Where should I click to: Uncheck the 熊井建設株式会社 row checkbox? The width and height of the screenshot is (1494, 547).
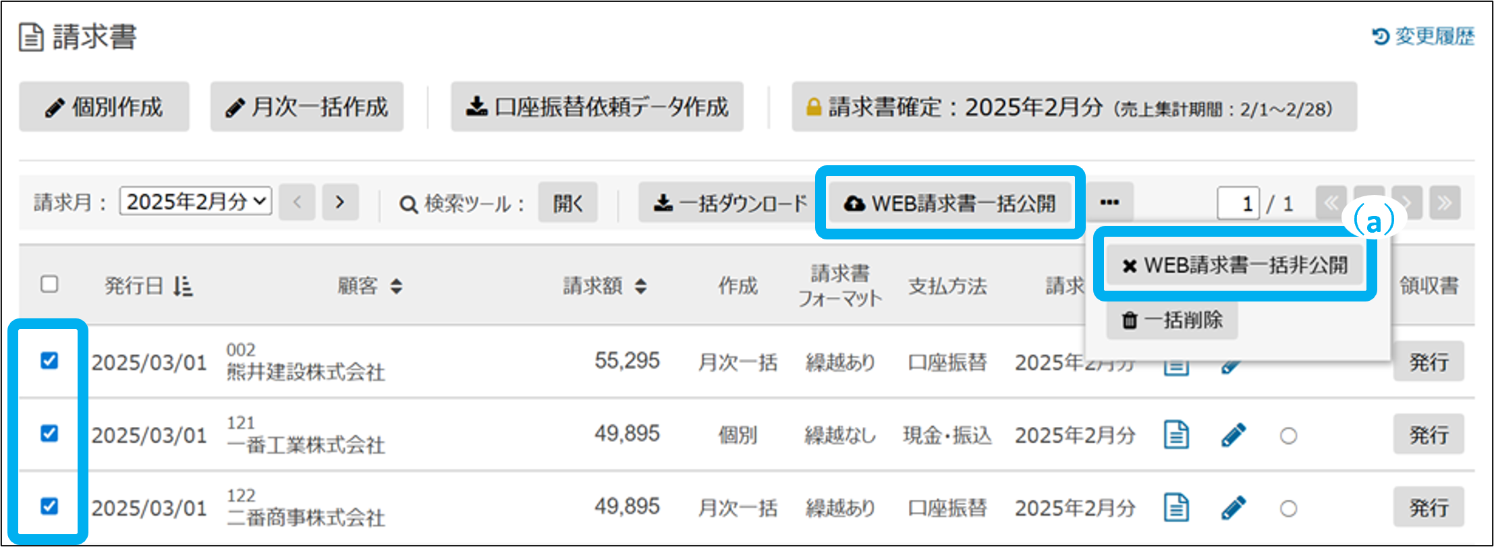49,361
